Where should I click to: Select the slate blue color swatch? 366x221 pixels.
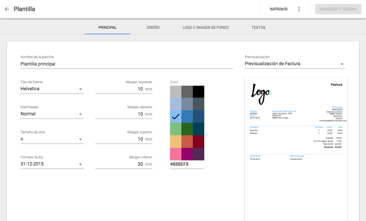point(187,104)
